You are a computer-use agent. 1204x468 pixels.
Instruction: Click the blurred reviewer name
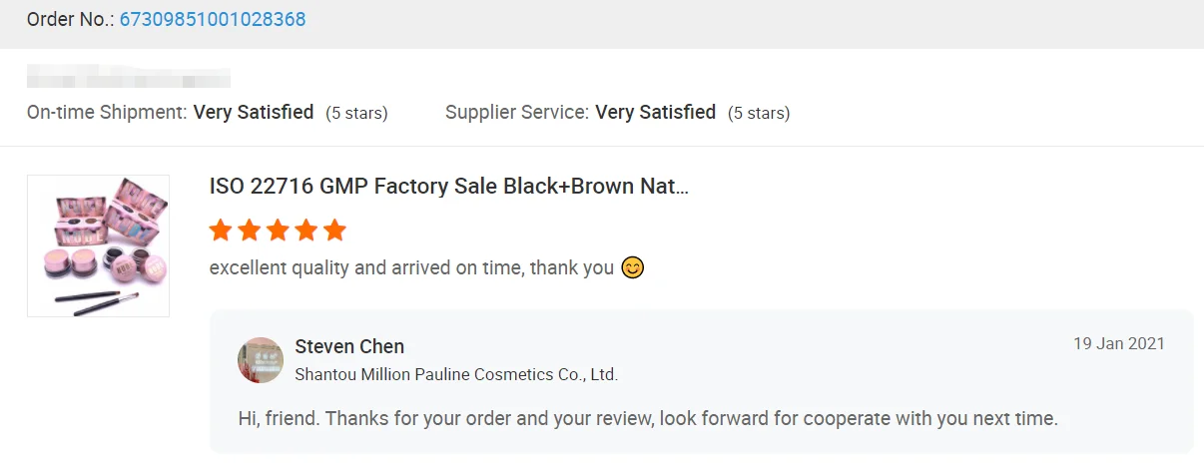point(129,76)
